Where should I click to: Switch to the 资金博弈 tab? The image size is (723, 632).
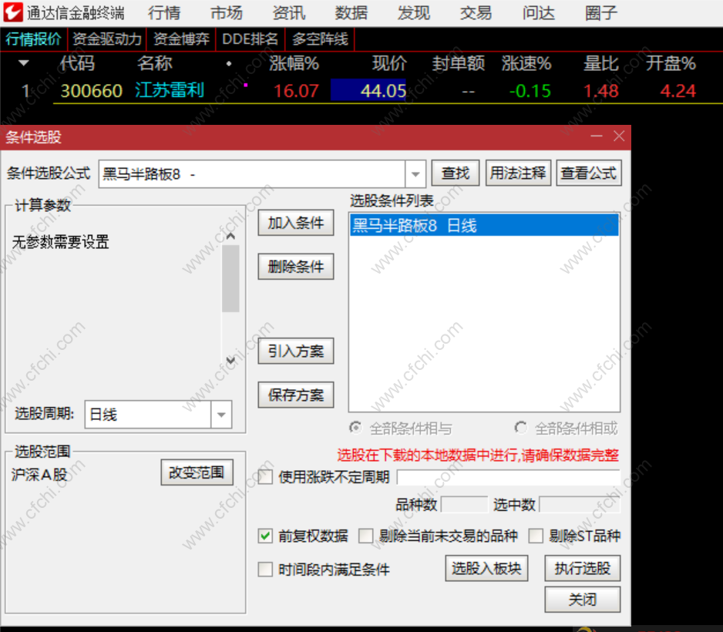[x=181, y=39]
